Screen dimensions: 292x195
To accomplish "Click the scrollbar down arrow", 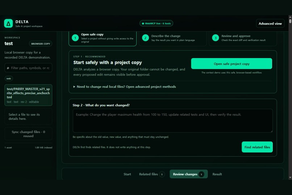I will (290, 178).
